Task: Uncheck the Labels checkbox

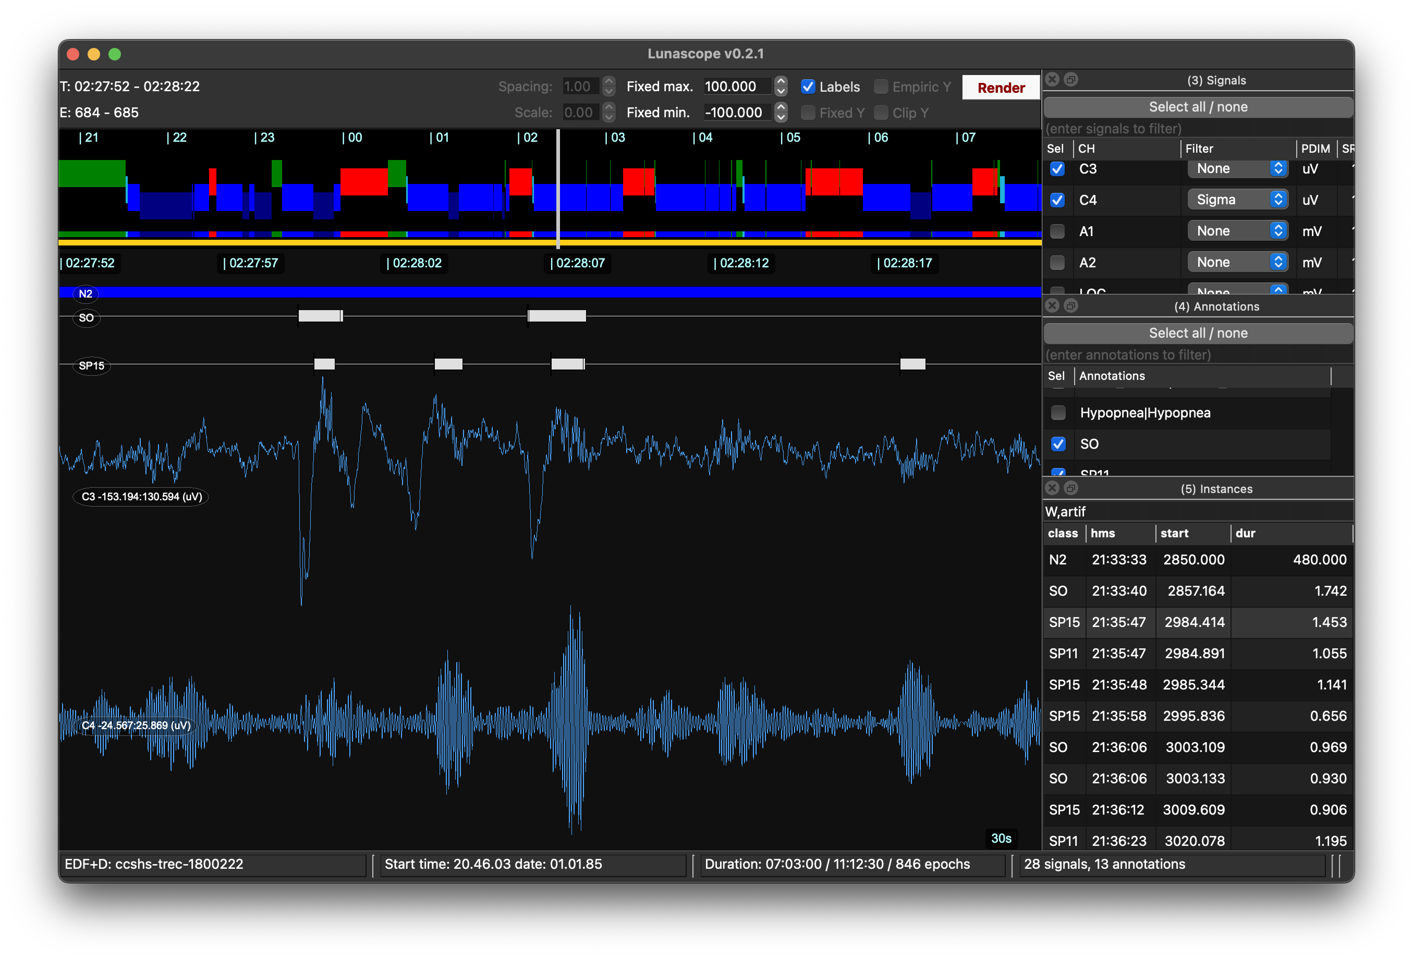Action: [x=808, y=87]
